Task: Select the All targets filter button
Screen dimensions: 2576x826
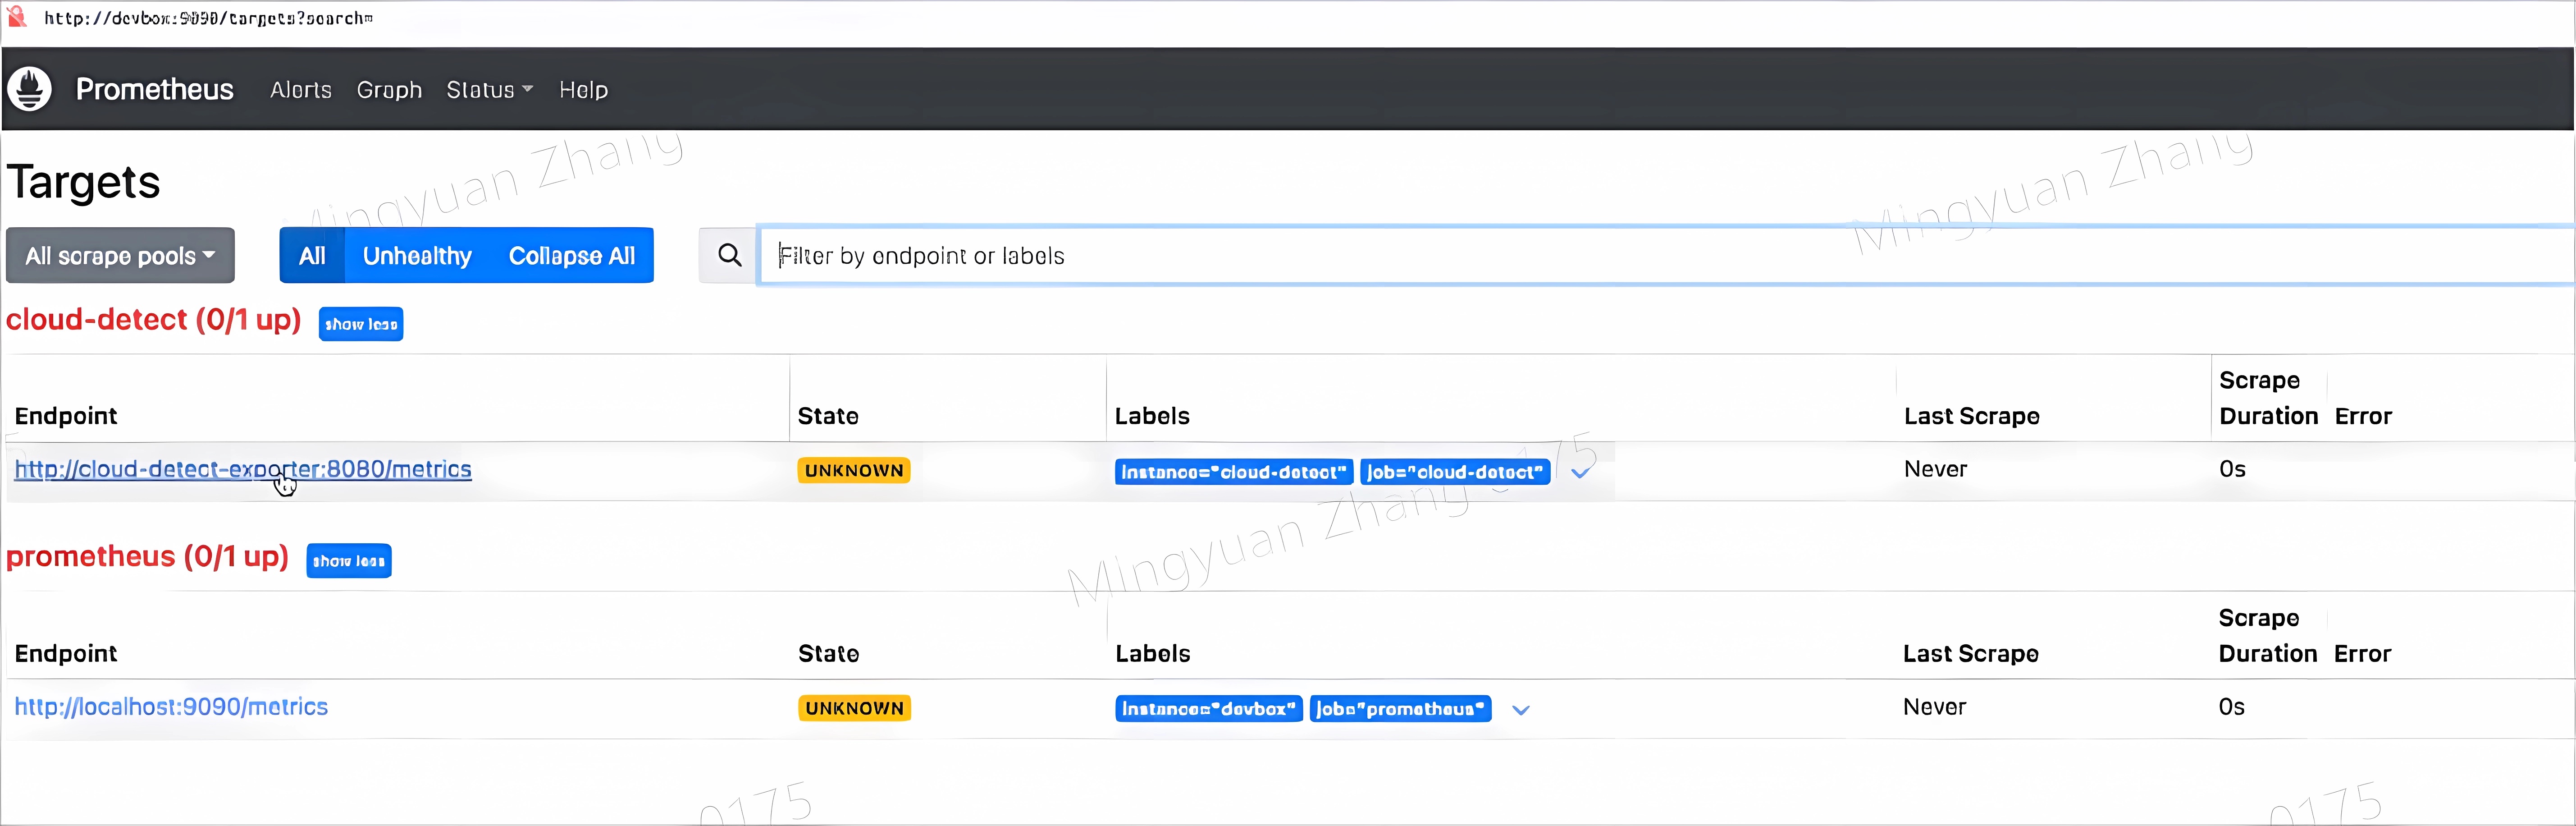Action: (312, 256)
